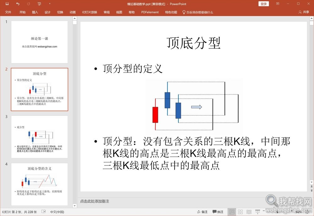Image resolution: width=314 pixels, height=216 pixels.
Task: Open the Quick Access Toolbar customize dropdown
Action: (50, 4)
